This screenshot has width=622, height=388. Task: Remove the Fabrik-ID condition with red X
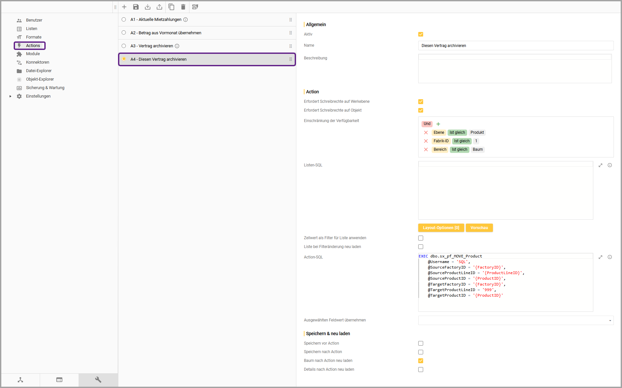coord(426,141)
